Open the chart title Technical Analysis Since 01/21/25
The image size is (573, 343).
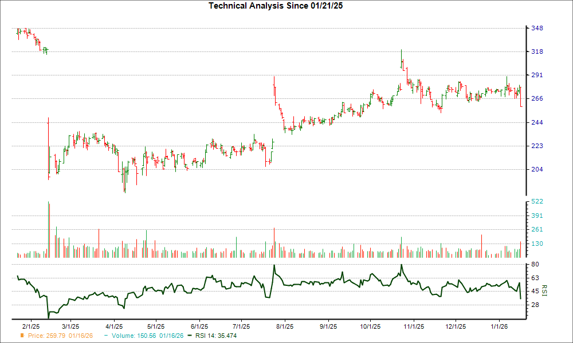pos(276,7)
